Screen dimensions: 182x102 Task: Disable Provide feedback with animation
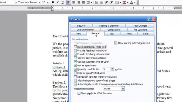[x=75, y=54]
